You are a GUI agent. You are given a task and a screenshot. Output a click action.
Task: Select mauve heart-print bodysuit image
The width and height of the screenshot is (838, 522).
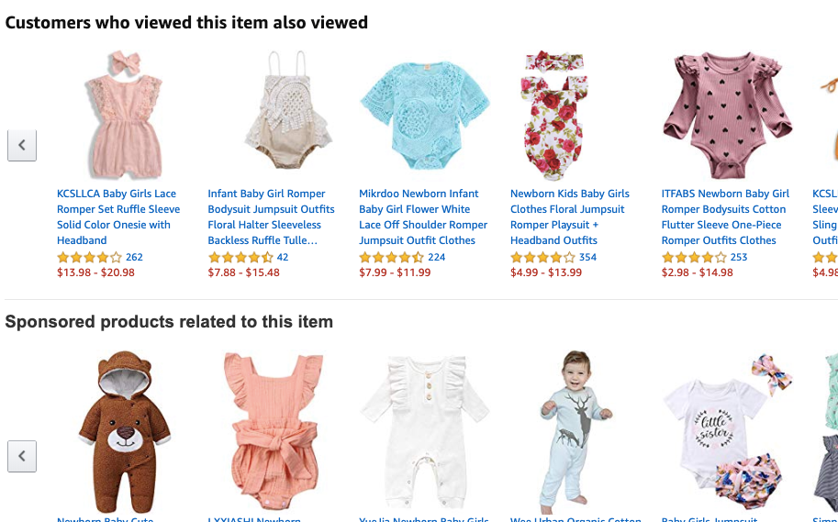click(x=727, y=115)
